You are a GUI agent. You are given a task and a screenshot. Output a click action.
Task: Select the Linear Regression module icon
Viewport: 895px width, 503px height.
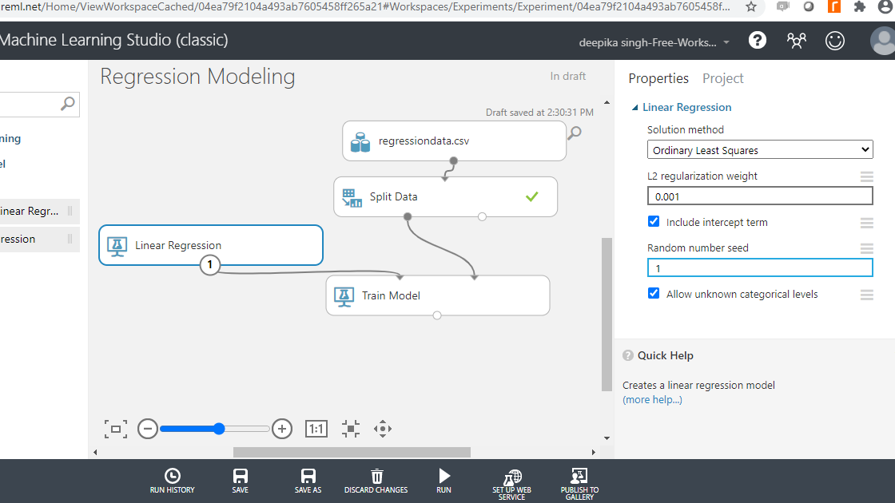[117, 246]
